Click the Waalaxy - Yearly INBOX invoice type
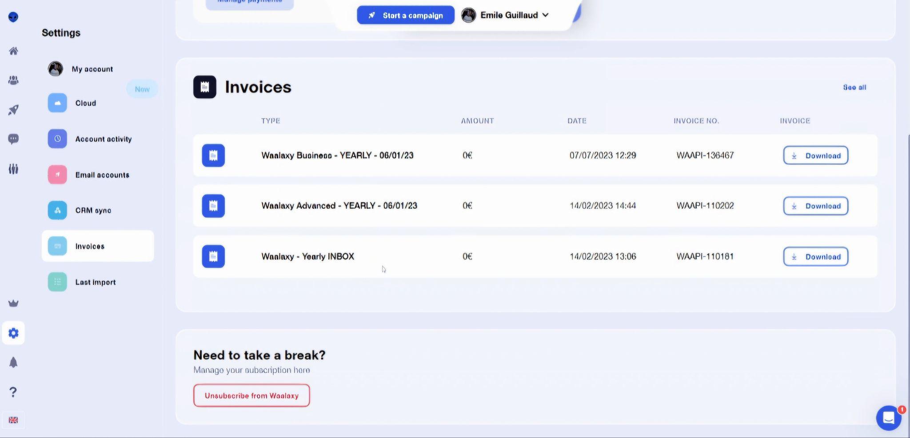 [307, 256]
